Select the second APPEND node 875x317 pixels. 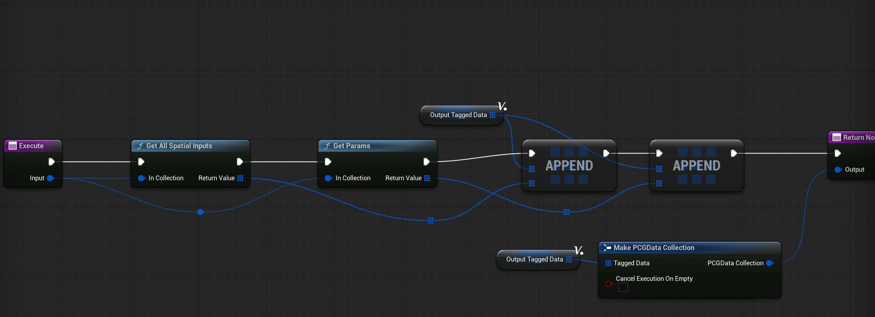point(696,166)
